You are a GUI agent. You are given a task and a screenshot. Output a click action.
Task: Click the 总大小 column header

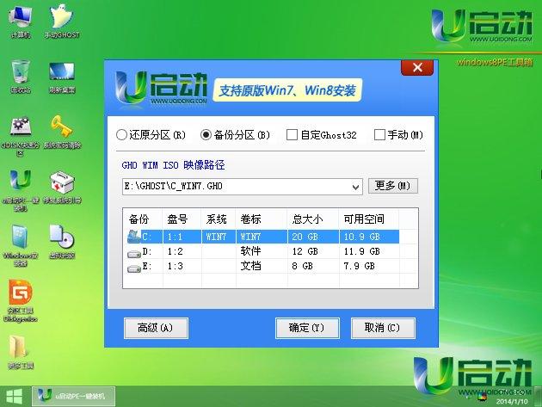pos(313,219)
